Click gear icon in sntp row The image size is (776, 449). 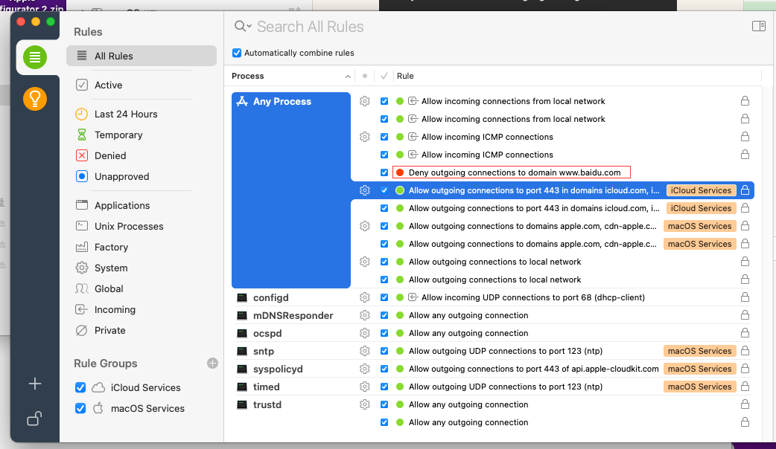365,351
